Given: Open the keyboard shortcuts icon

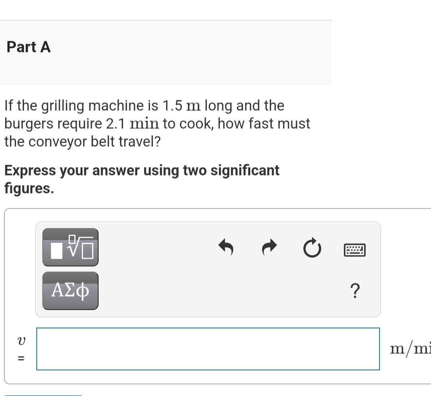Looking at the screenshot, I should 354,249.
